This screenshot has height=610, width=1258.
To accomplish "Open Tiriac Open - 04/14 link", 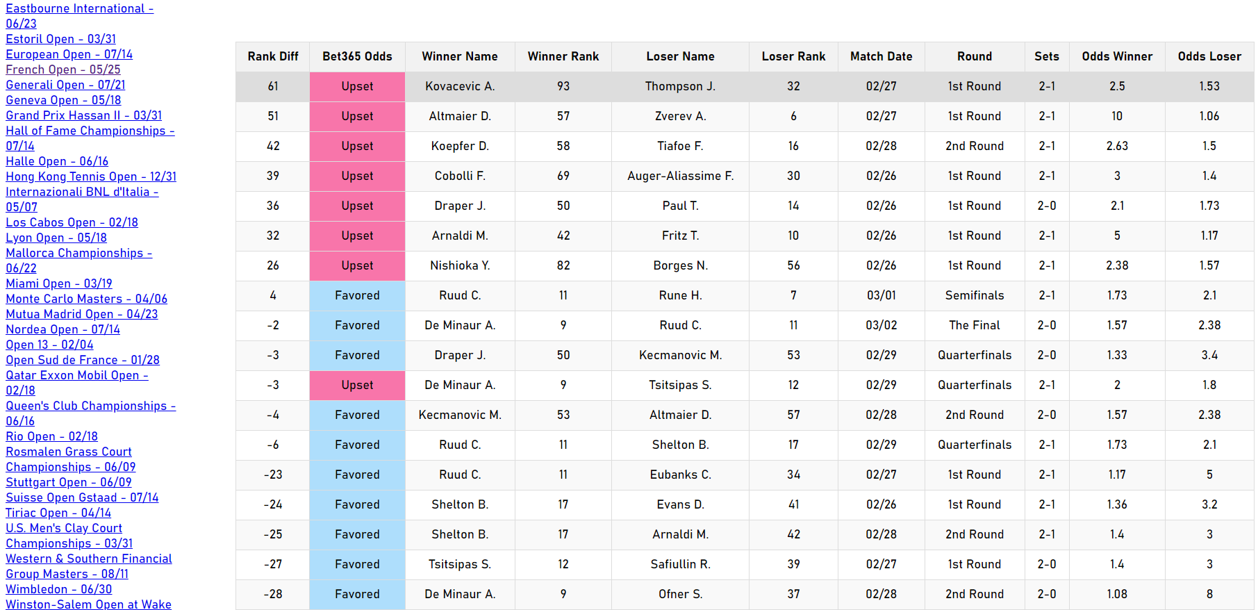I will 58,513.
